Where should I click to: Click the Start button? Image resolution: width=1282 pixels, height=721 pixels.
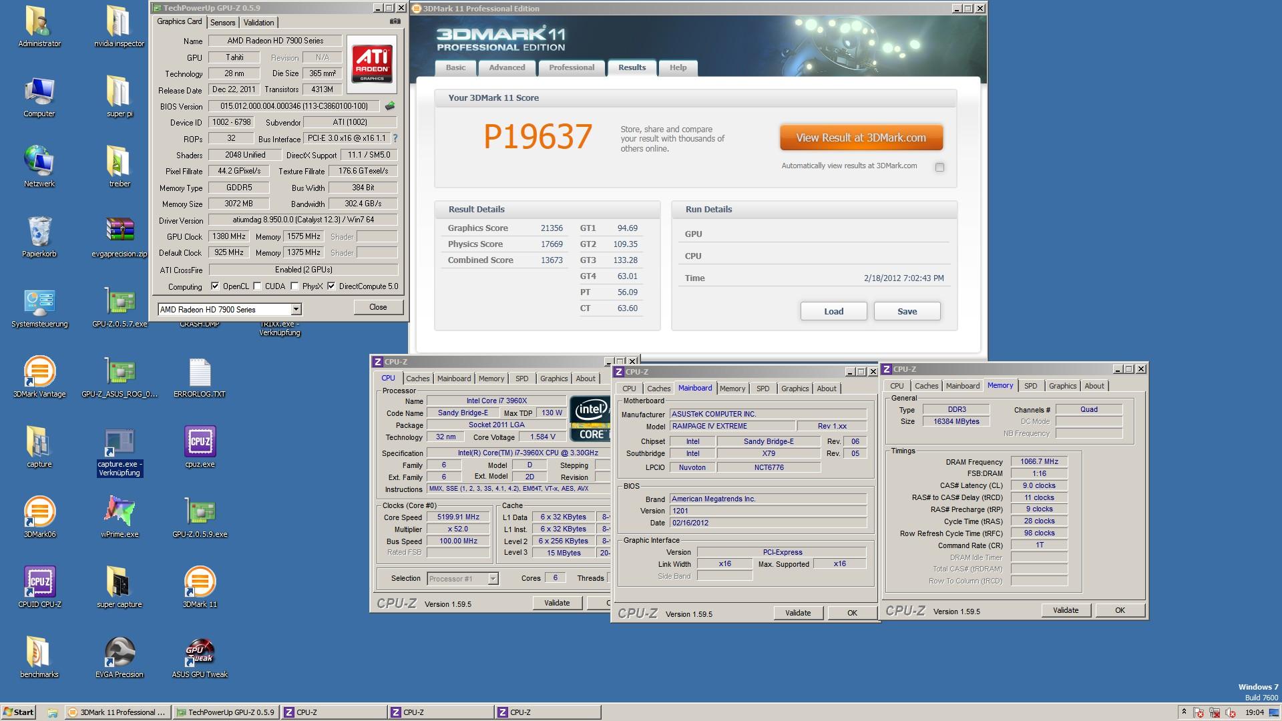pyautogui.click(x=19, y=712)
